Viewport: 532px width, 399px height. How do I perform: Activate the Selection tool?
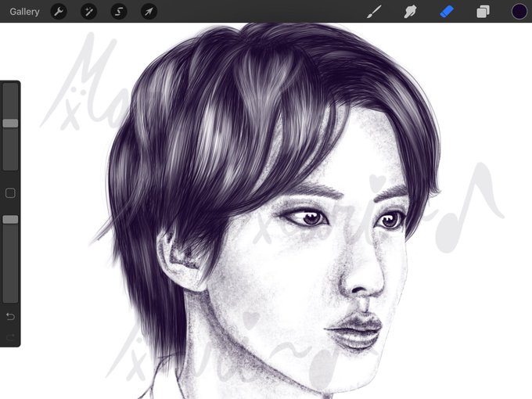coord(119,12)
